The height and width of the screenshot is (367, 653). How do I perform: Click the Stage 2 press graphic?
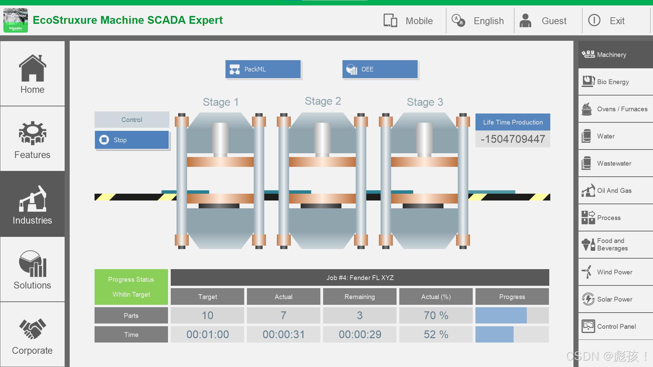click(x=322, y=181)
